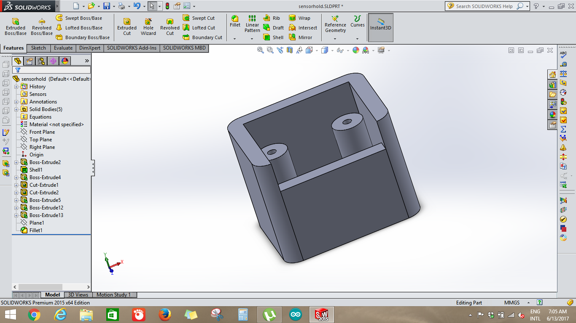Image resolution: width=576 pixels, height=323 pixels.
Task: Switch to the Sketch tab
Action: pyautogui.click(x=38, y=48)
